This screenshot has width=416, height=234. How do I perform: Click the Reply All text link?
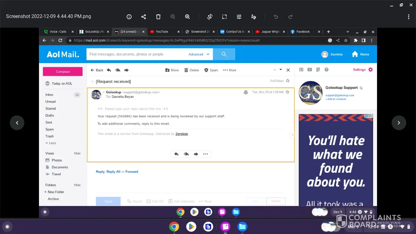tap(113, 172)
